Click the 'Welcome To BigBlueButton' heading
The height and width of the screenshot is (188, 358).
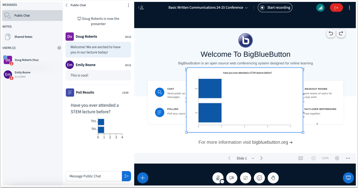(245, 54)
